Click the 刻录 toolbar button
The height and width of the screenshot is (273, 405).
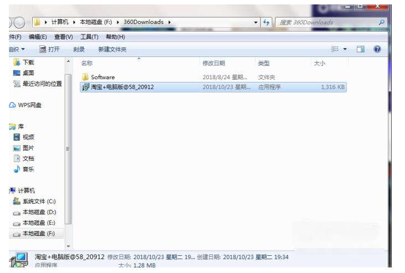point(79,49)
